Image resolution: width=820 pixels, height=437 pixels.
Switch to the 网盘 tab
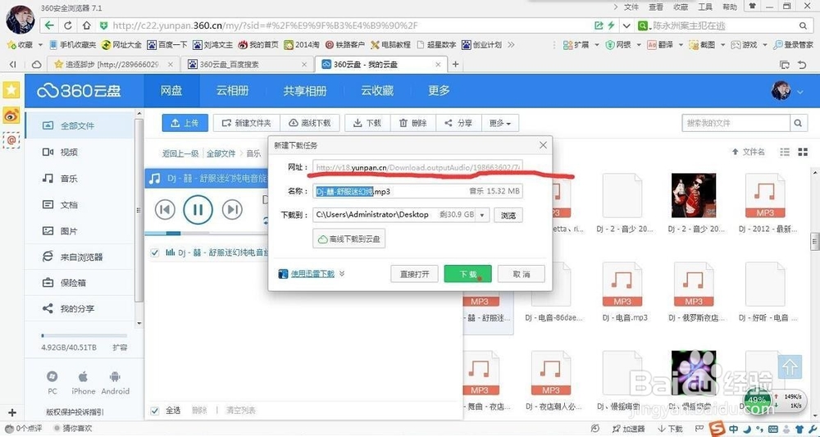[171, 91]
